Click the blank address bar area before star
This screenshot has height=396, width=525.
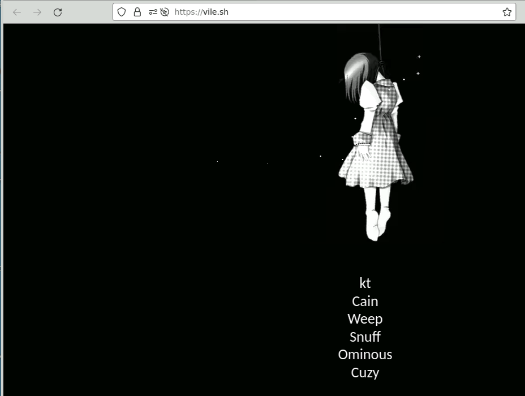pyautogui.click(x=368, y=12)
